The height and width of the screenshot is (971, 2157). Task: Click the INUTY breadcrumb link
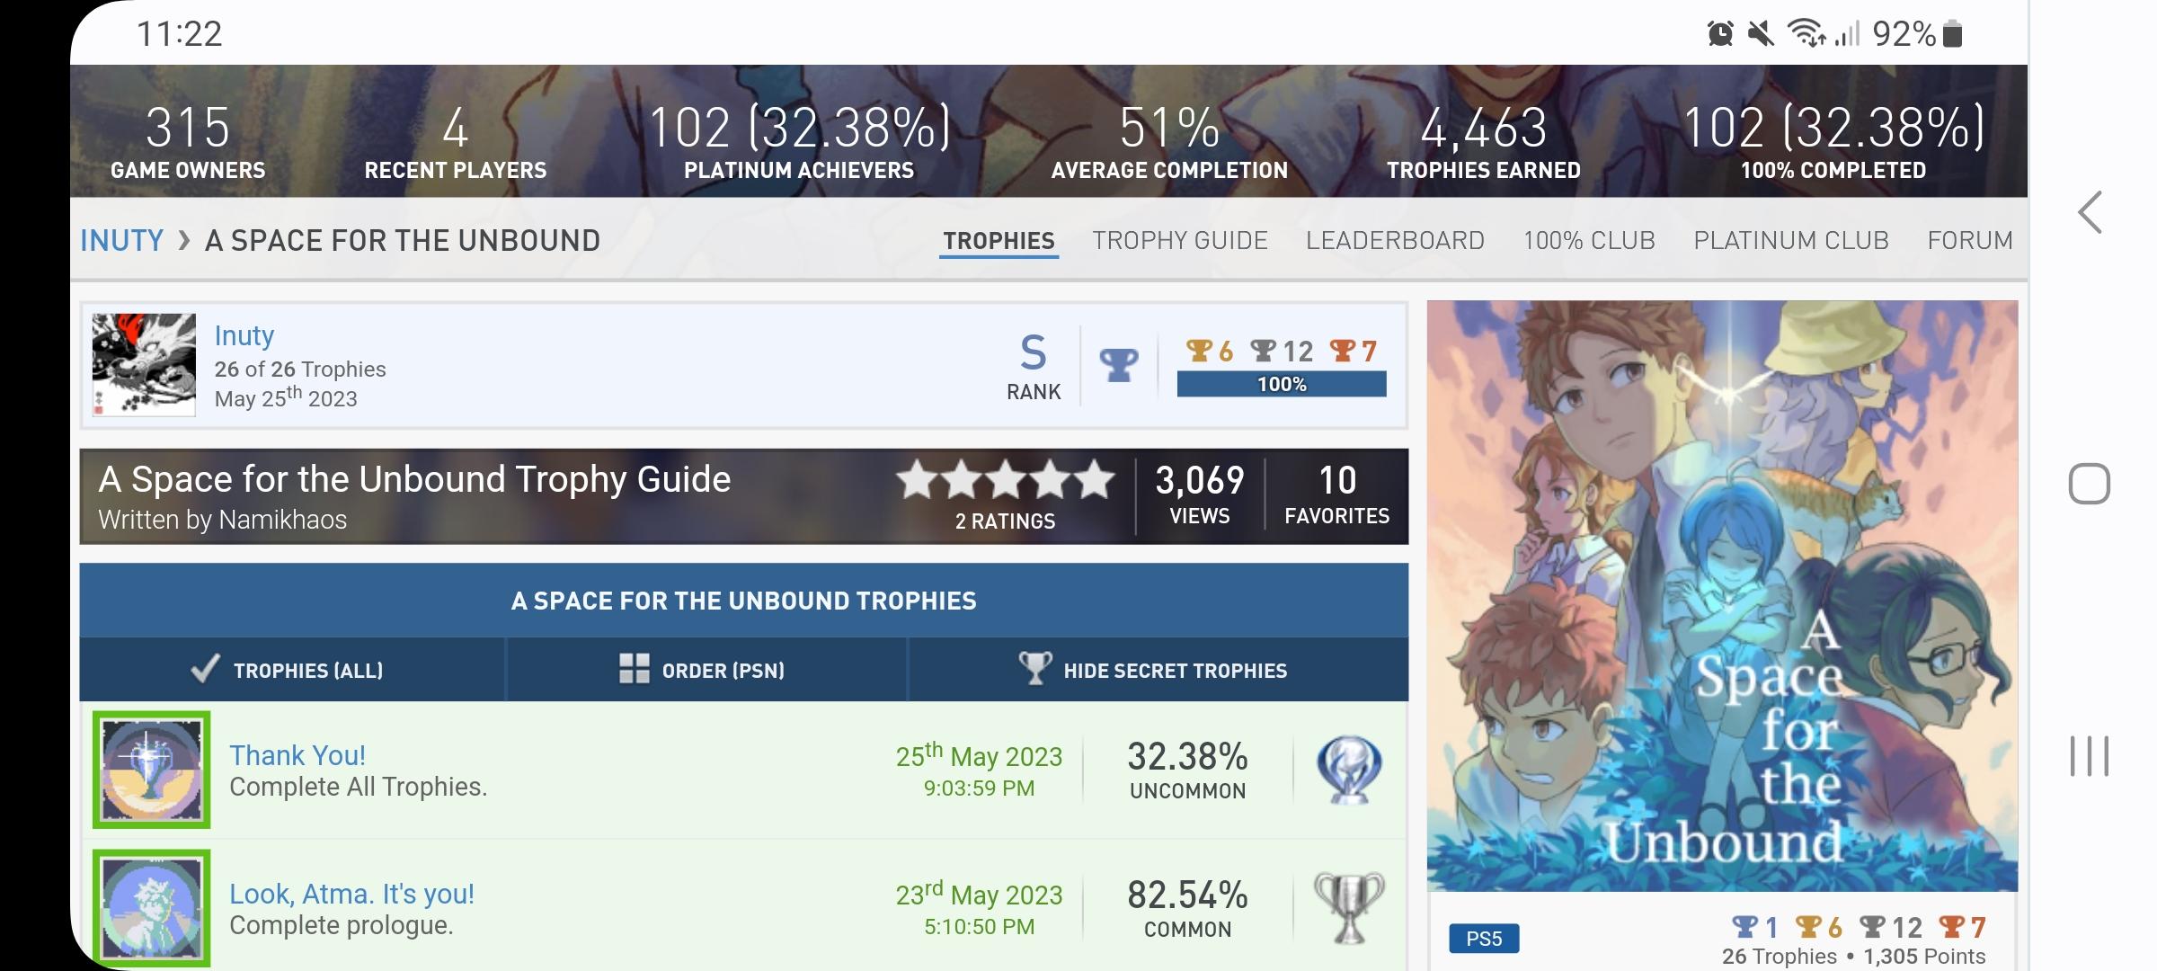pos(122,241)
